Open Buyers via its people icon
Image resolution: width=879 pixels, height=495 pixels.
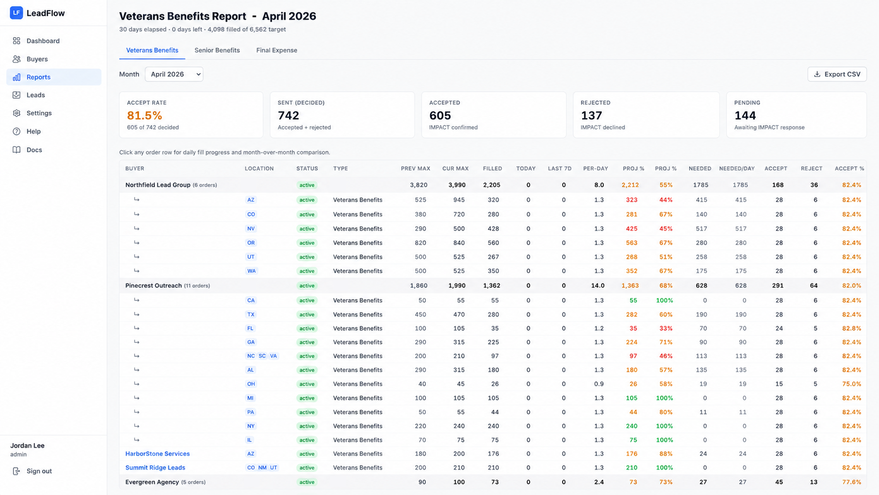click(x=16, y=59)
